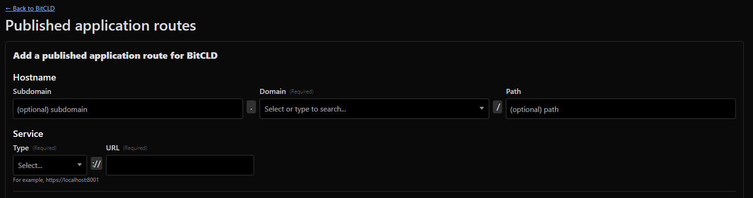Click the Type dropdown caret arrow
Viewport: 753px width, 198px height.
coord(80,165)
